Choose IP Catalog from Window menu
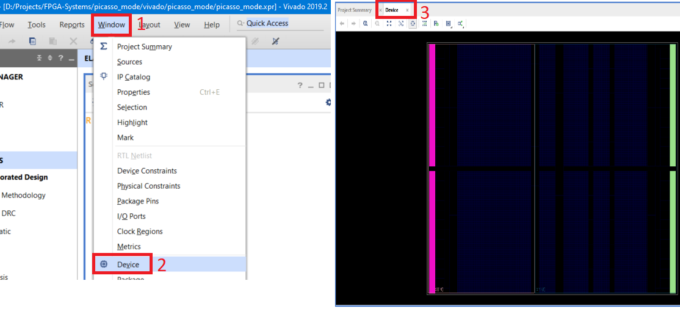The width and height of the screenshot is (680, 311). click(133, 77)
